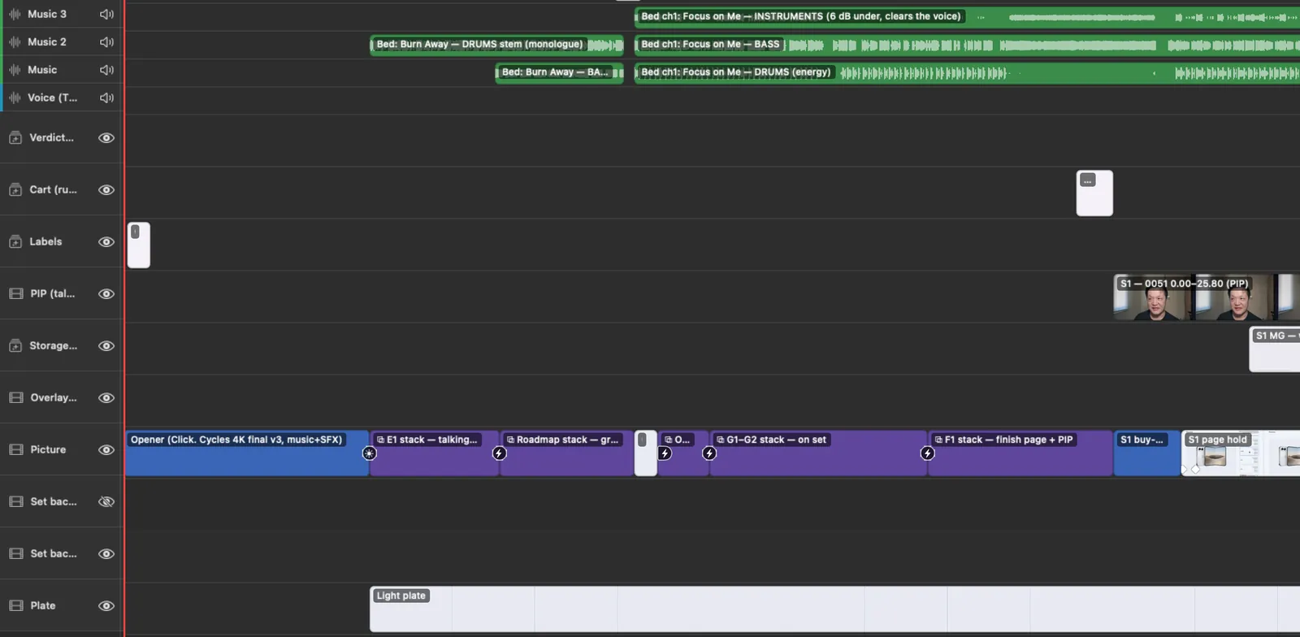Mute the Music 2 track

[x=106, y=41]
